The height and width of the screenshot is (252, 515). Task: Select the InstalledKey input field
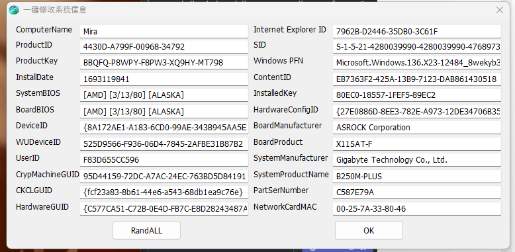[x=417, y=95]
